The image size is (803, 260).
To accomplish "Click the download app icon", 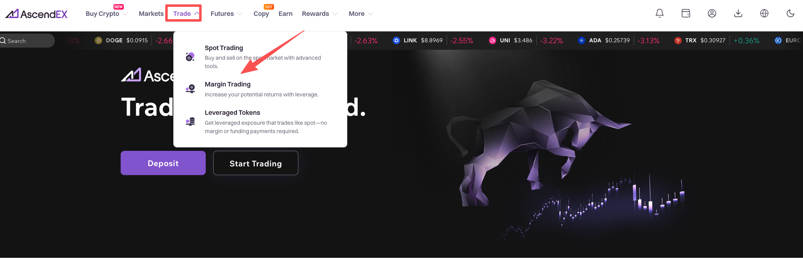I will click(x=738, y=13).
